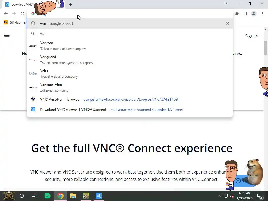268x201 pixels.
Task: Choose the Verizon Fios suggestion
Action: click(x=130, y=87)
